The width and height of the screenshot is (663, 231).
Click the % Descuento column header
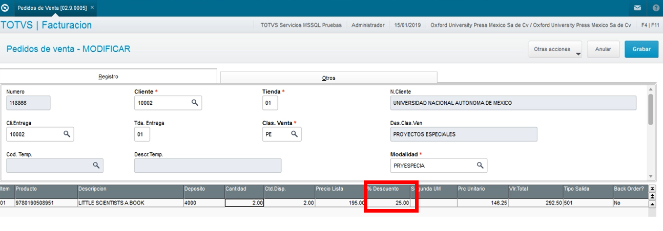[387, 192]
